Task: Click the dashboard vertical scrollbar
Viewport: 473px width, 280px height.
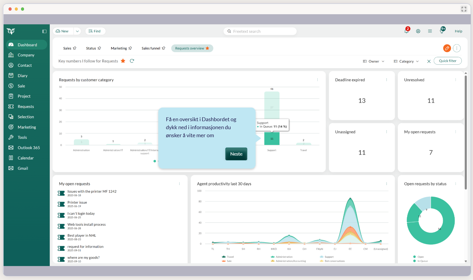Action: pyautogui.click(x=466, y=132)
